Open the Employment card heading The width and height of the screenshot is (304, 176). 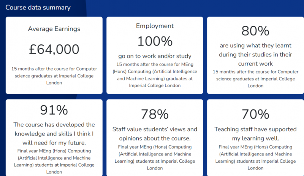155,26
